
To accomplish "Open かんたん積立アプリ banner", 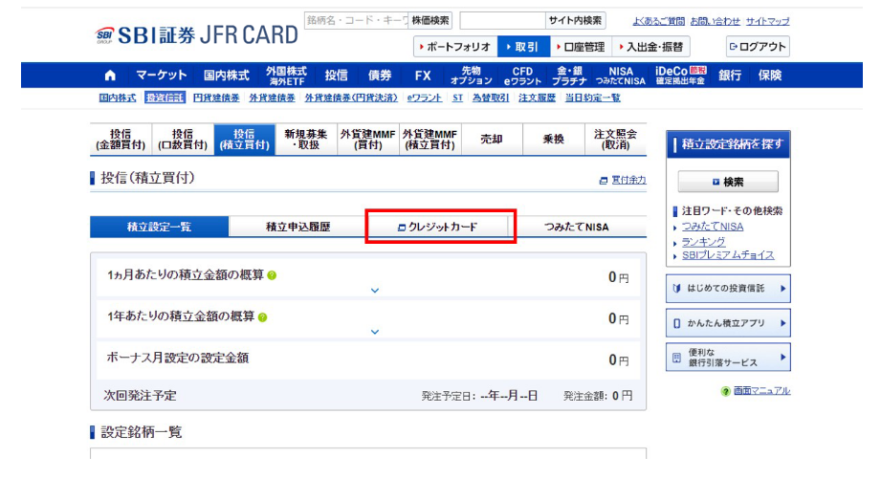I will (x=728, y=323).
